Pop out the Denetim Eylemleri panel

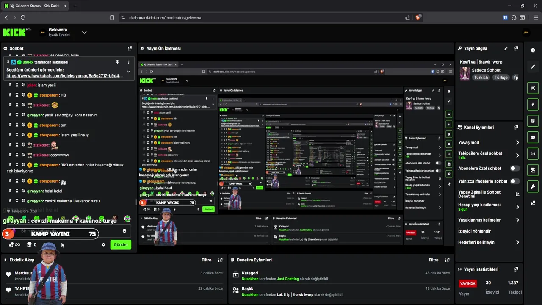tap(447, 260)
